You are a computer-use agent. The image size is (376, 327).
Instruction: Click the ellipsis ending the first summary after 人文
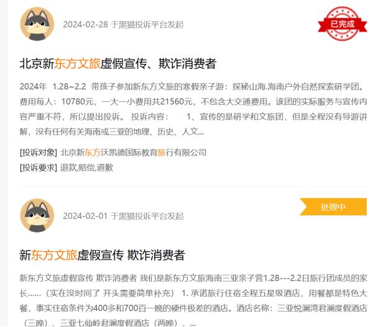[201, 132]
